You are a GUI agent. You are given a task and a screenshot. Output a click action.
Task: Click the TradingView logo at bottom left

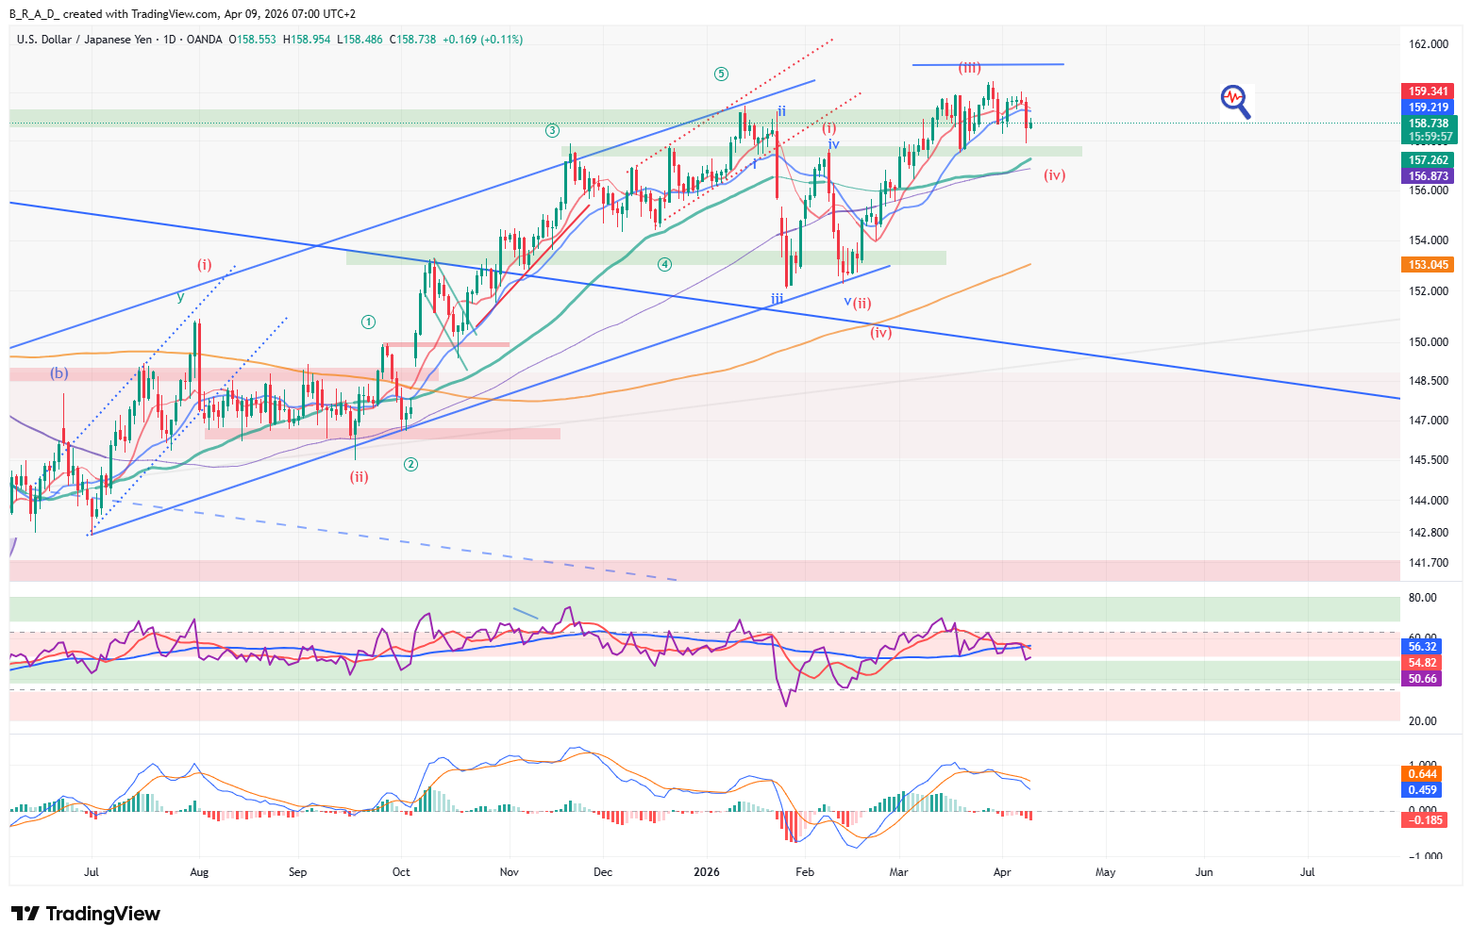[86, 914]
